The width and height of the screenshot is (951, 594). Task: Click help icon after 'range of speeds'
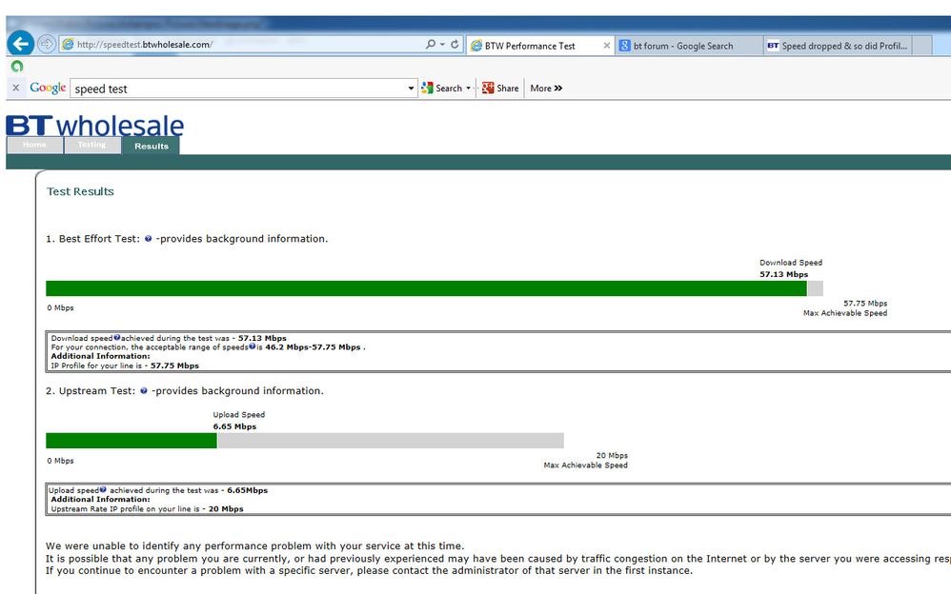pos(252,346)
